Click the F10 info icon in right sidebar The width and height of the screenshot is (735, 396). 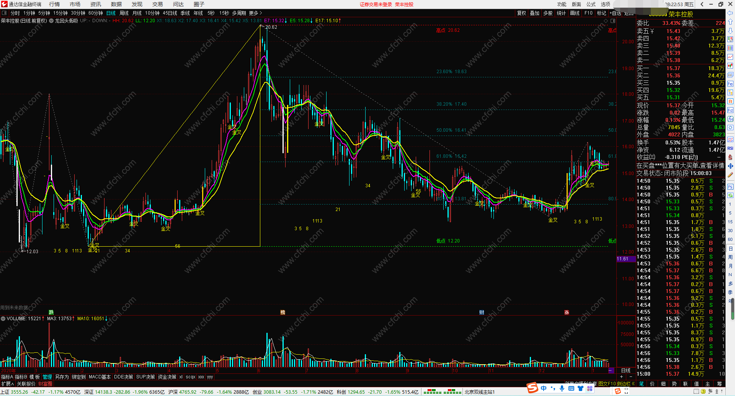pyautogui.click(x=730, y=83)
